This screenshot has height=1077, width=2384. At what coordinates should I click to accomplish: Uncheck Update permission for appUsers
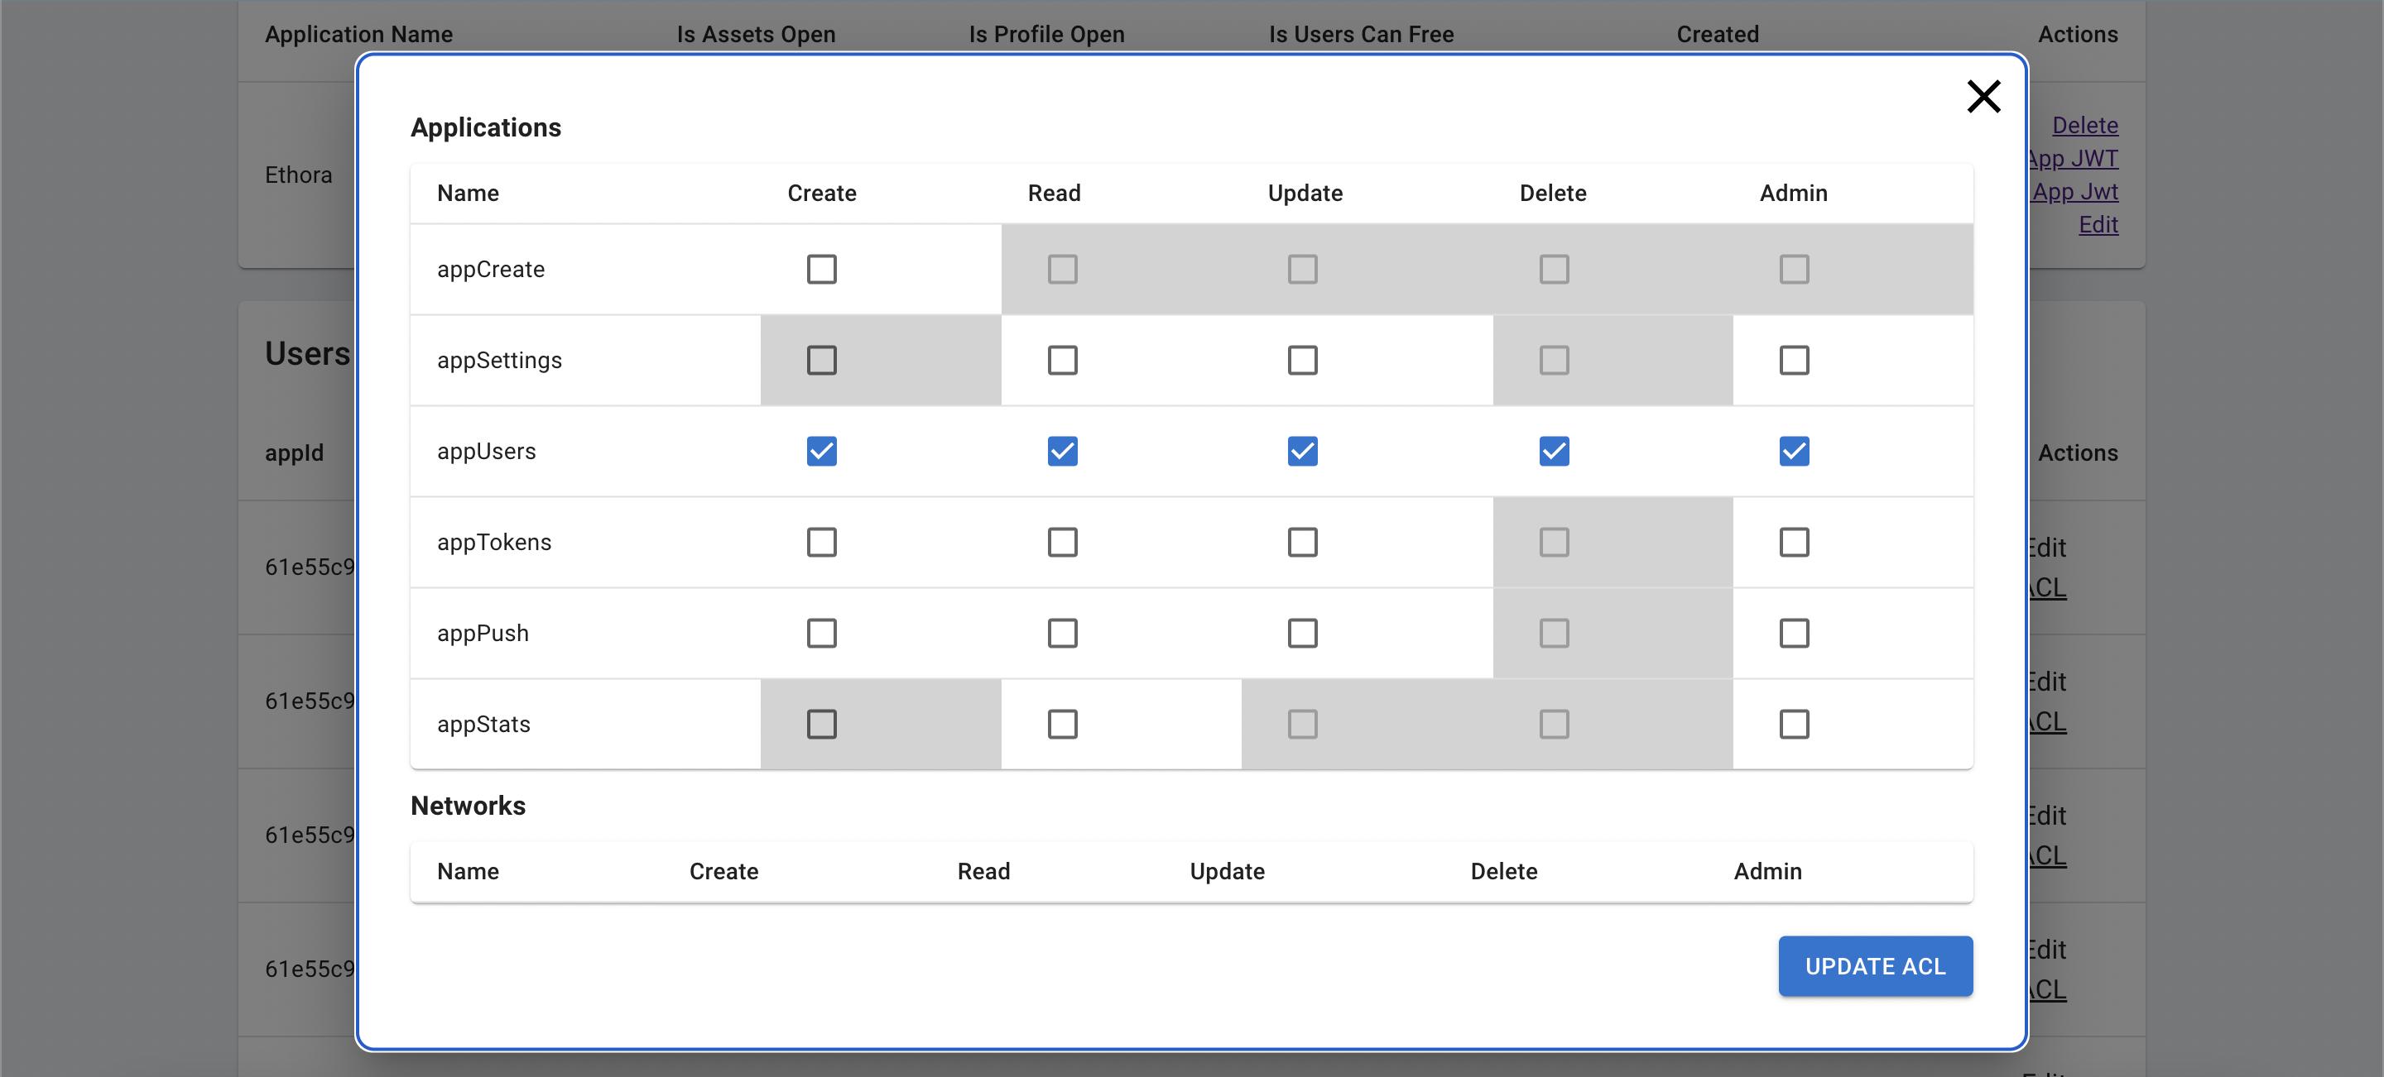[1302, 451]
